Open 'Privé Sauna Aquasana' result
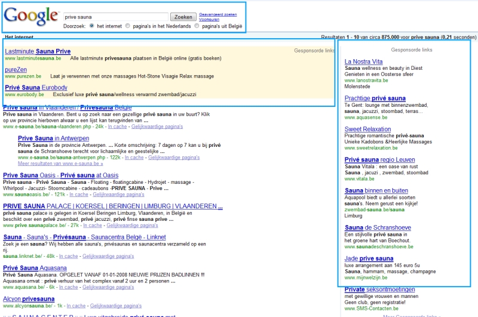 [x=35, y=268]
